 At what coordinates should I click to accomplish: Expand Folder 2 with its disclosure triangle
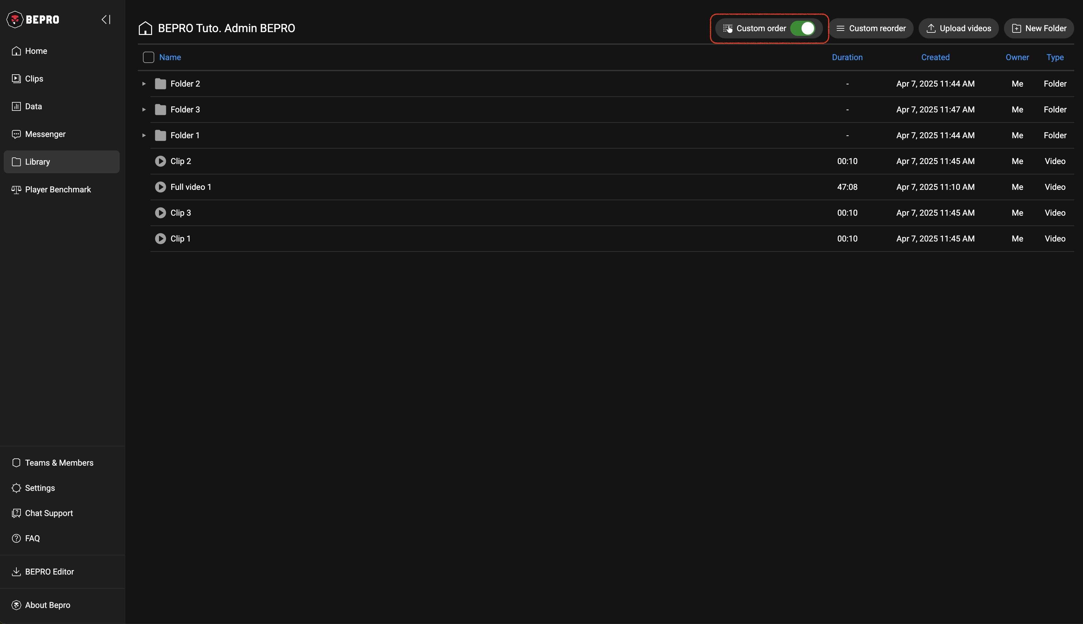[x=144, y=84]
